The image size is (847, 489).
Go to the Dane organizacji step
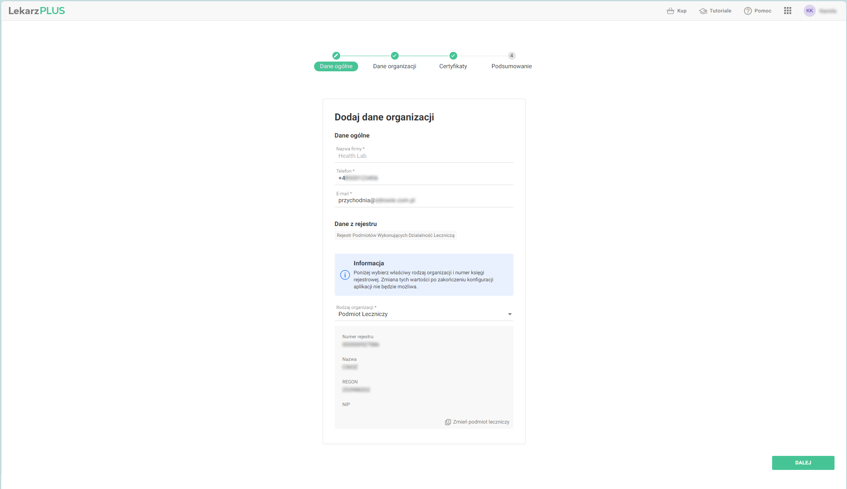pyautogui.click(x=394, y=66)
